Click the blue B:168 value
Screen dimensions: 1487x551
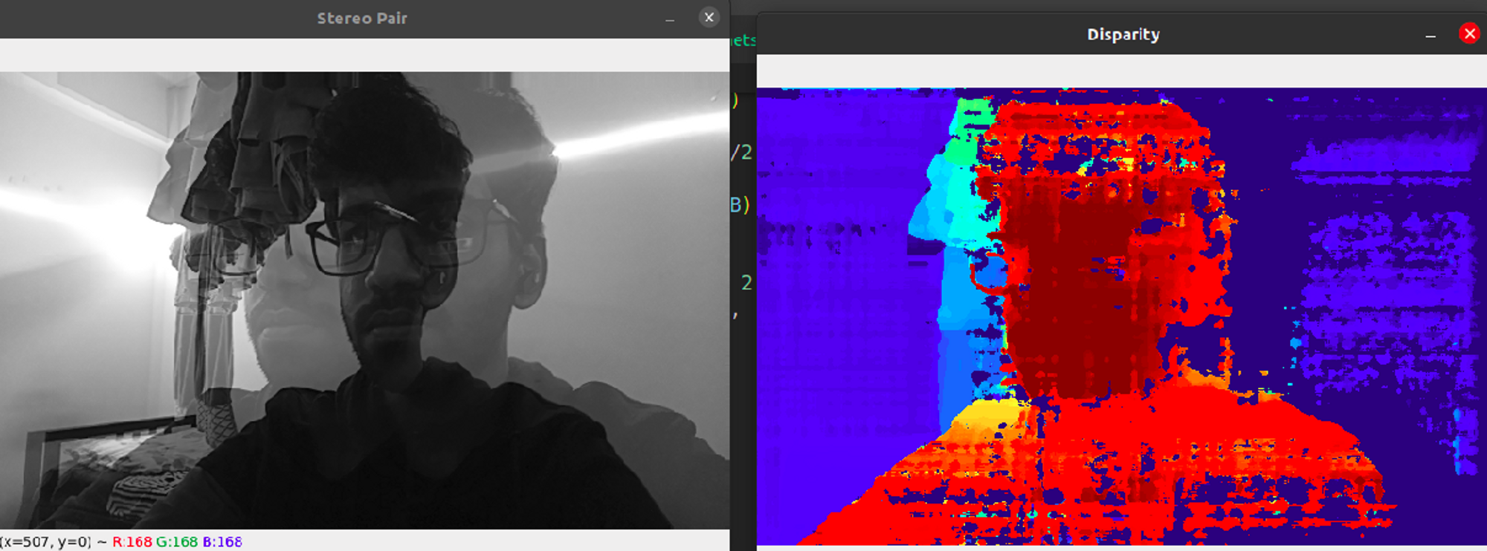click(x=222, y=542)
